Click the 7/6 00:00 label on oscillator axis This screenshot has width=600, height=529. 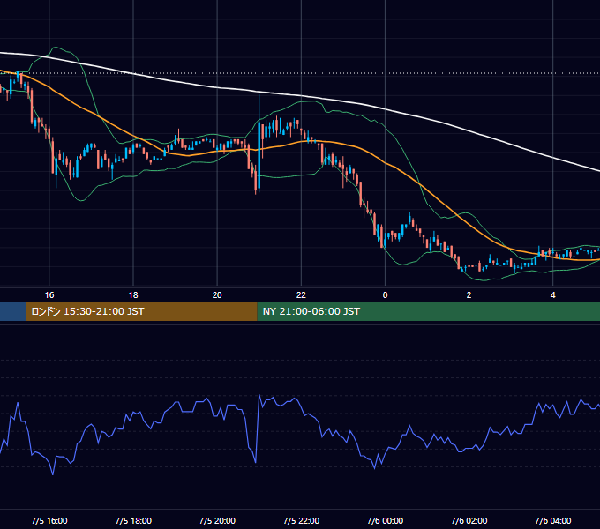pyautogui.click(x=385, y=520)
